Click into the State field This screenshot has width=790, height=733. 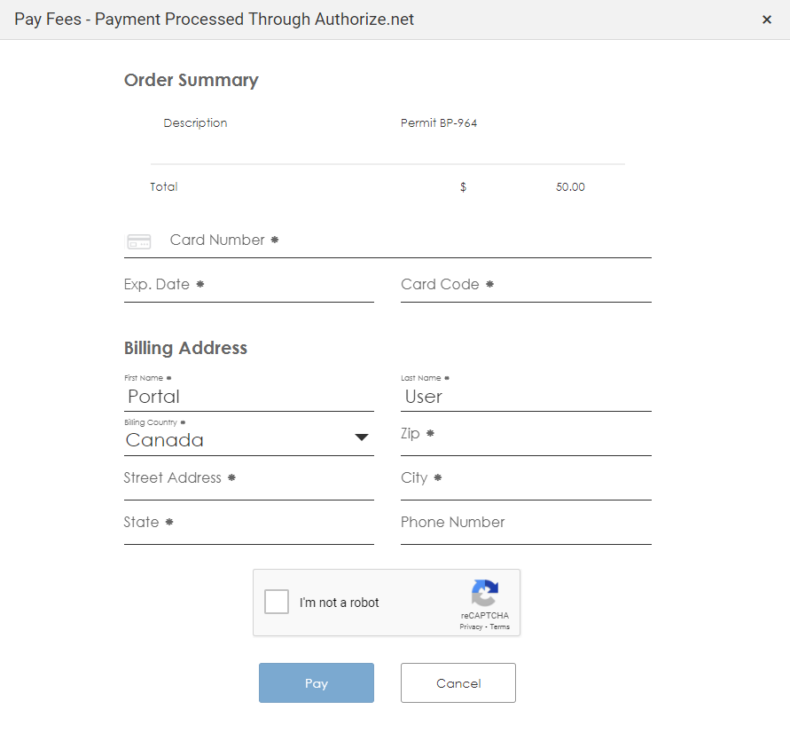[248, 523]
